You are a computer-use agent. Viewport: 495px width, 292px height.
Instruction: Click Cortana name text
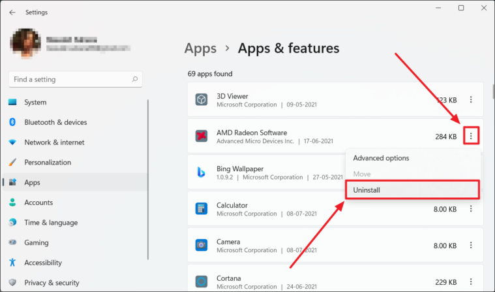point(228,278)
